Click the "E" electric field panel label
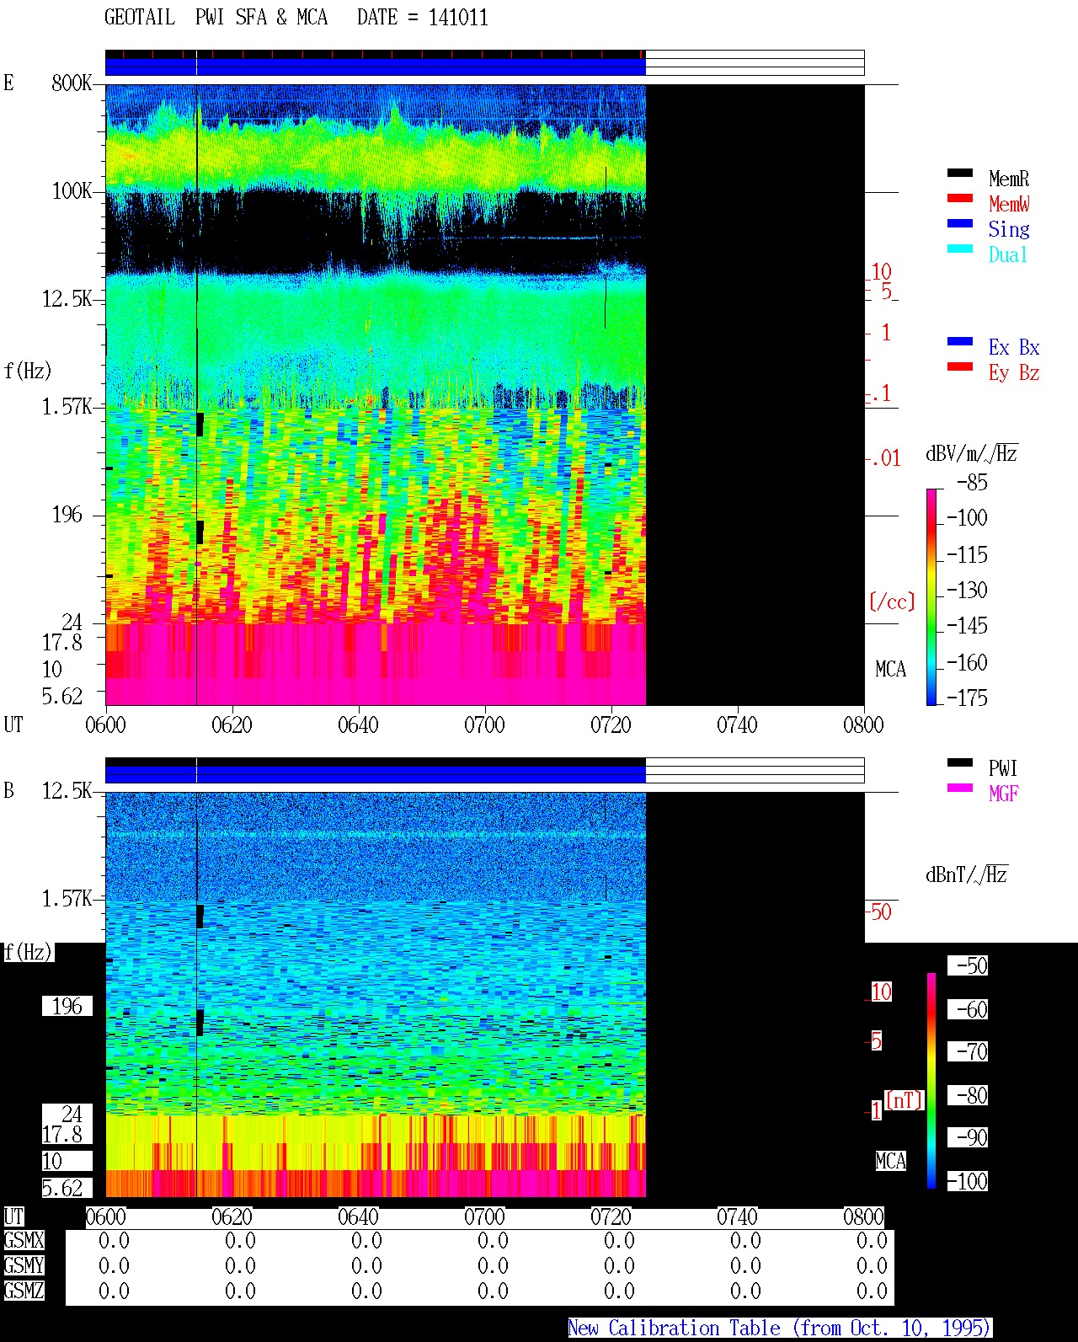Screen dimensions: 1078x1342 coord(9,83)
